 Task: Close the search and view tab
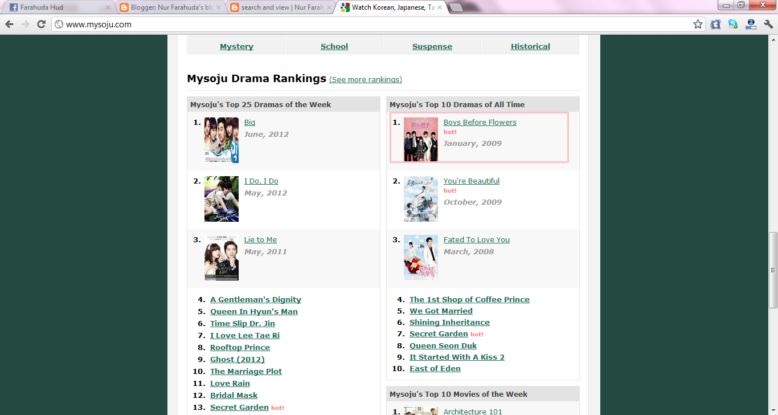tap(329, 8)
